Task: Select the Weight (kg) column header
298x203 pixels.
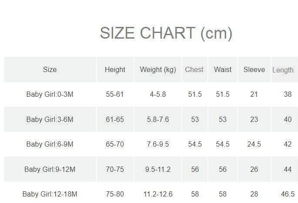Action: click(x=158, y=69)
